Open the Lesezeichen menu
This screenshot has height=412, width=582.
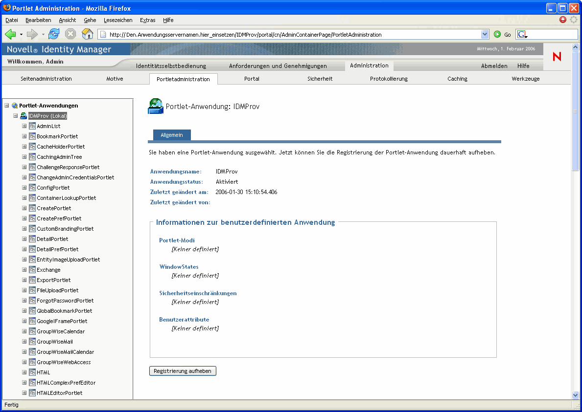point(118,20)
